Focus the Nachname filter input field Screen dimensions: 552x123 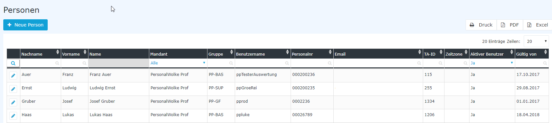(40, 63)
